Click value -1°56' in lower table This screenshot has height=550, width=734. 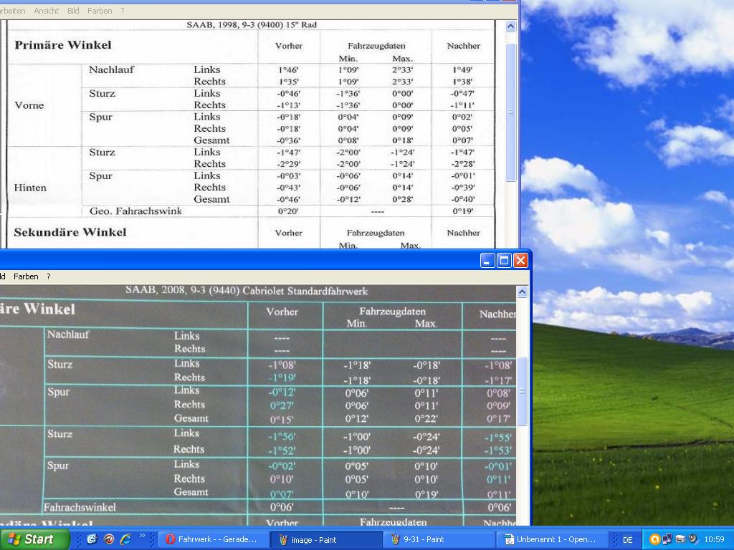[x=281, y=437]
